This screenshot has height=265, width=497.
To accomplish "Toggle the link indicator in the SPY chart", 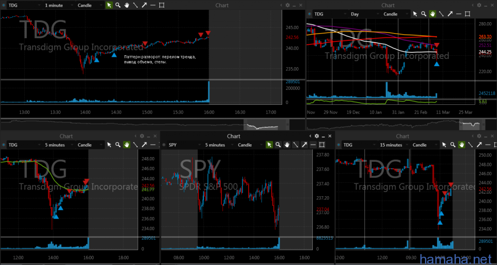I will (164, 145).
